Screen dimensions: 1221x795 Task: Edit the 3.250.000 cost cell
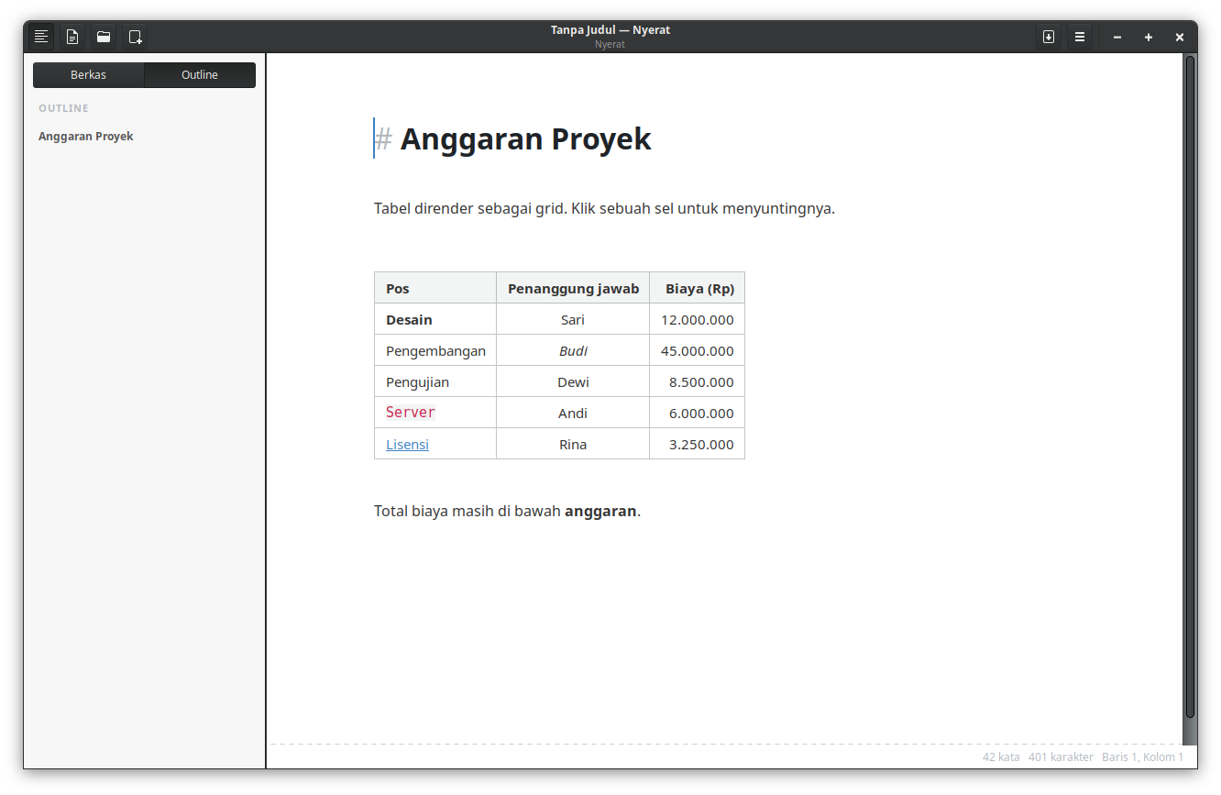[x=697, y=444]
